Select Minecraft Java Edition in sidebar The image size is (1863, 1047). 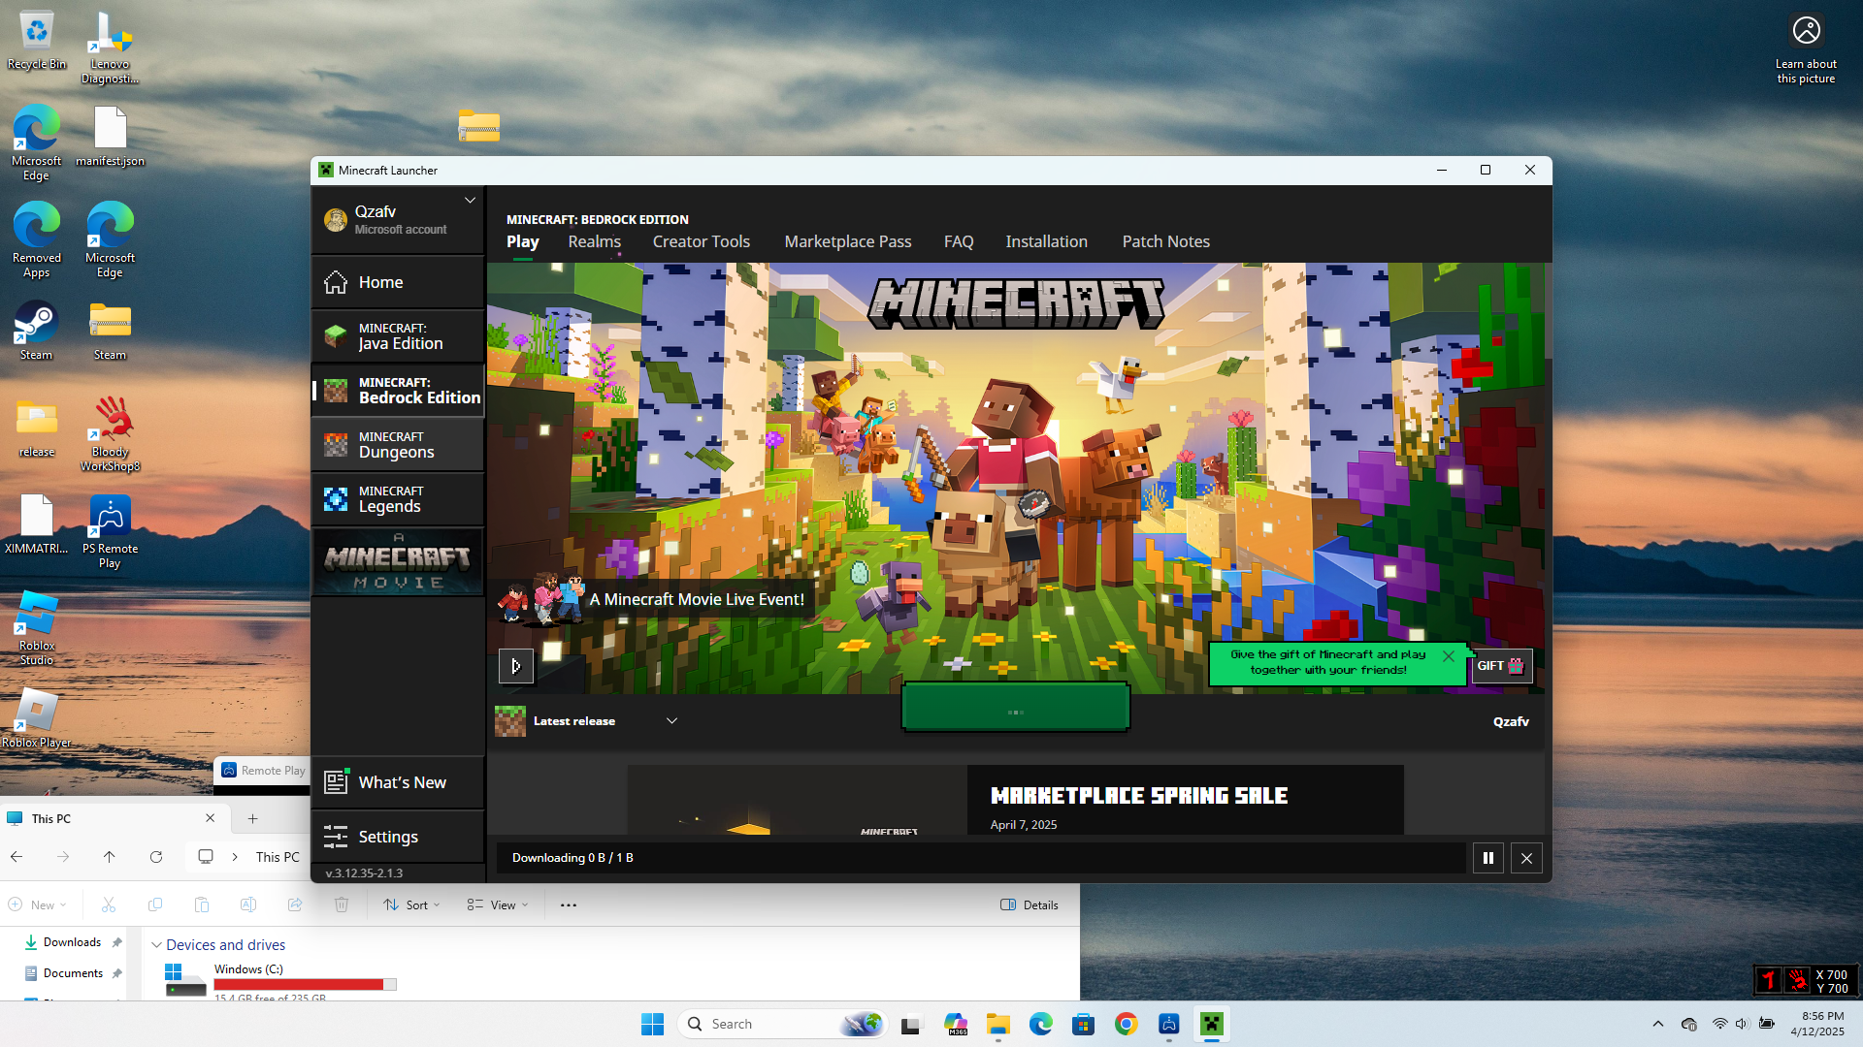click(398, 336)
